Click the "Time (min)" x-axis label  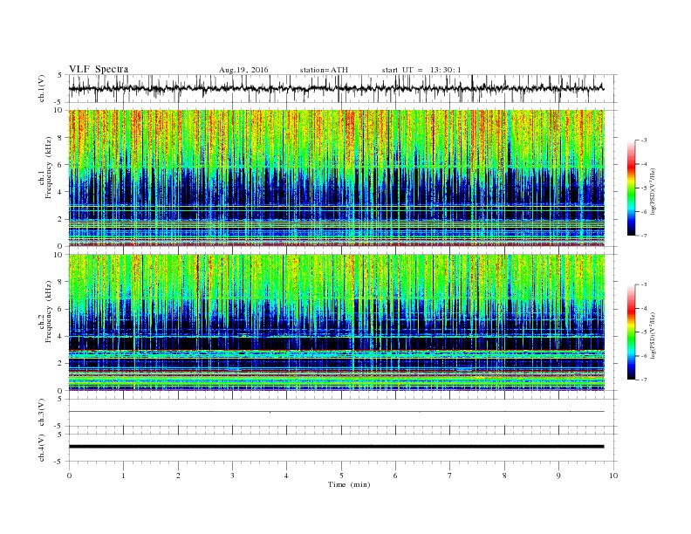[x=349, y=484]
